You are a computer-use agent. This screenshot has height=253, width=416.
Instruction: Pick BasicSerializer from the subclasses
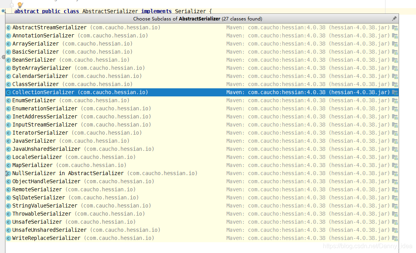coord(202,52)
